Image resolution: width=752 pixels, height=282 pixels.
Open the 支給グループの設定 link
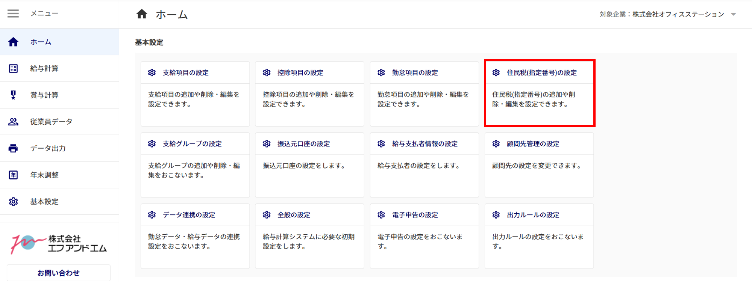[x=192, y=143]
